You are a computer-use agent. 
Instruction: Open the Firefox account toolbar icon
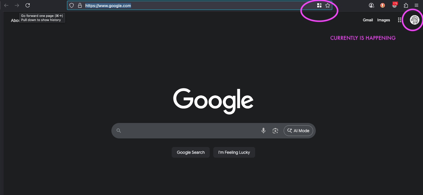pos(371,5)
